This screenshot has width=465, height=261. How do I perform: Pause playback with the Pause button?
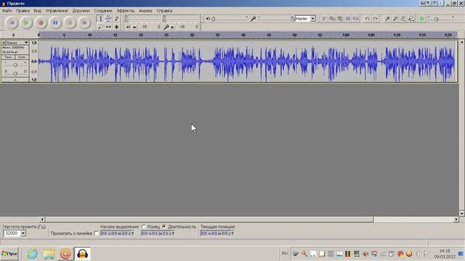coord(55,22)
